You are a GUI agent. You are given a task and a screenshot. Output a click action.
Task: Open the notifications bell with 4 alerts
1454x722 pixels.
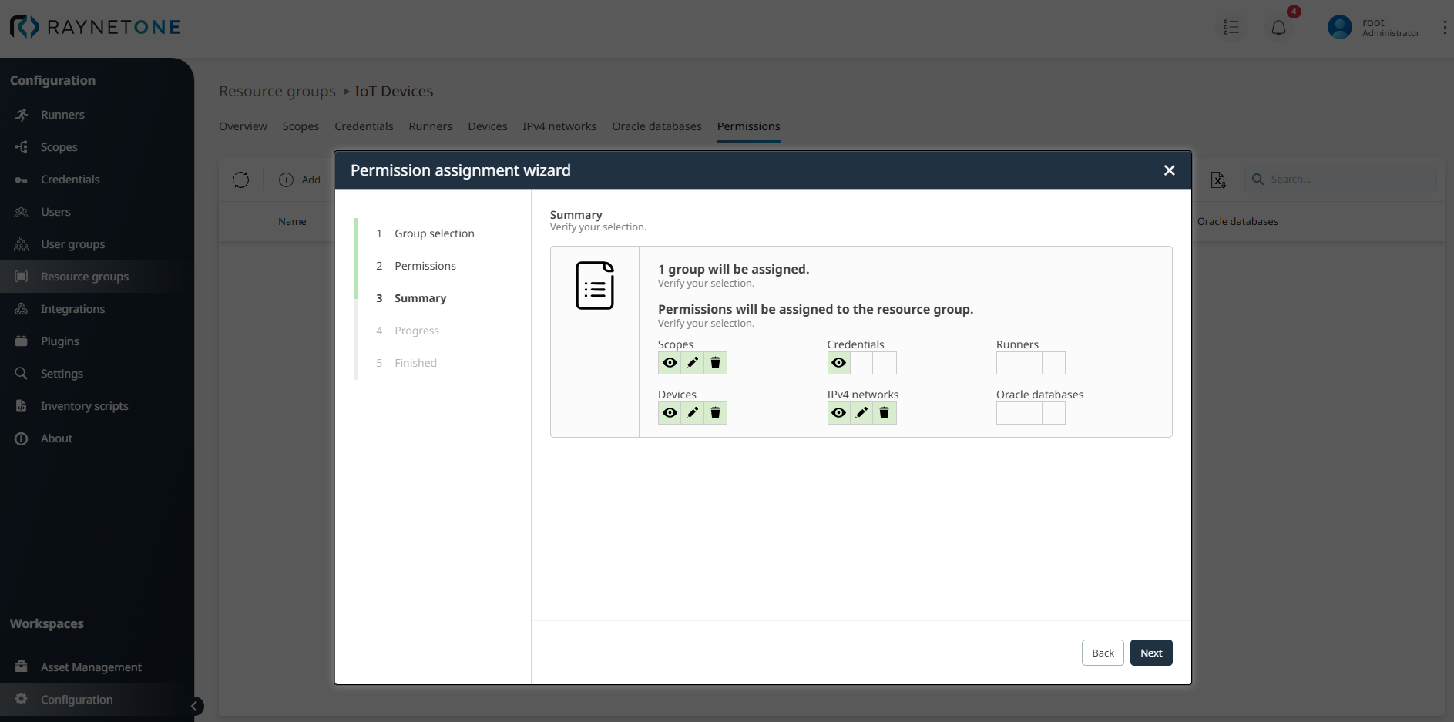[x=1279, y=26]
